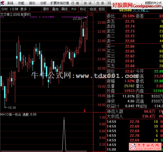Open the 分析 menu

click(x=43, y=3)
